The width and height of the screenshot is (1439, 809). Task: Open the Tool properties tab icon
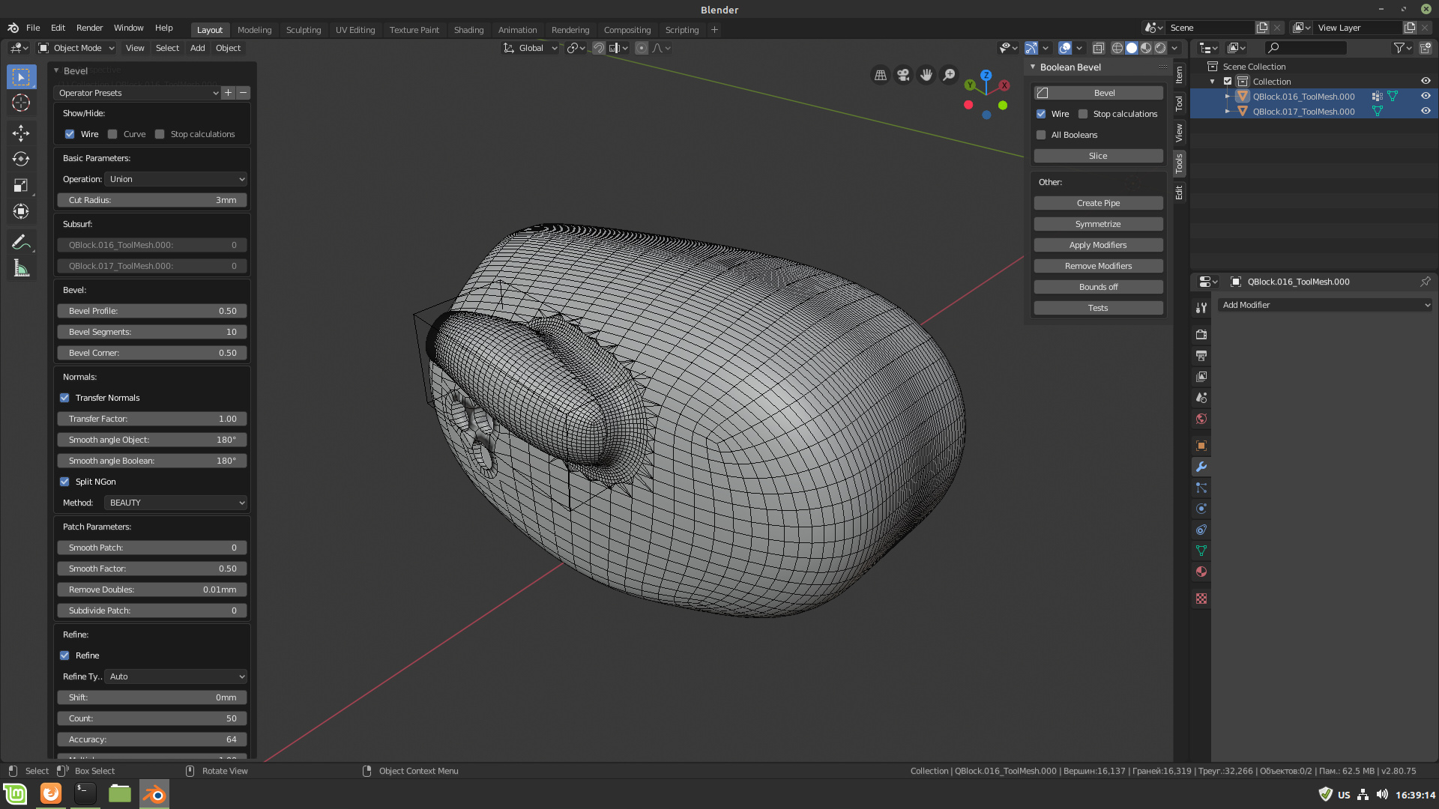coord(1201,308)
